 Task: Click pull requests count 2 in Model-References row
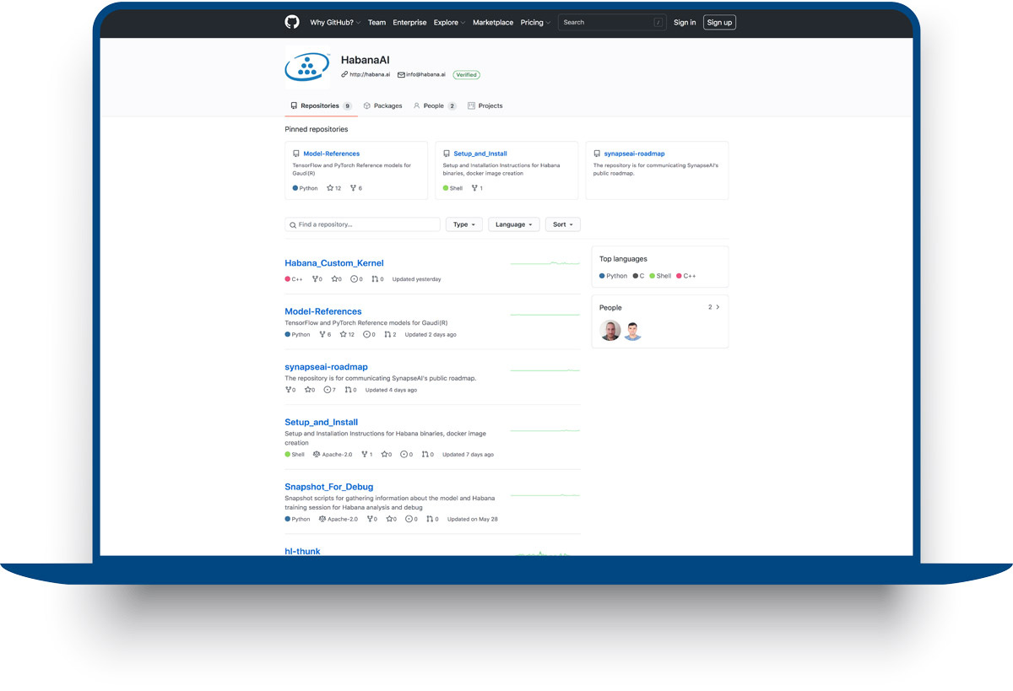(x=390, y=335)
